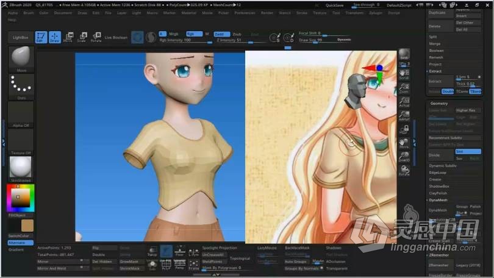Image resolution: width=494 pixels, height=278 pixels.
Task: Open the Document menu
Action: pos(63,13)
